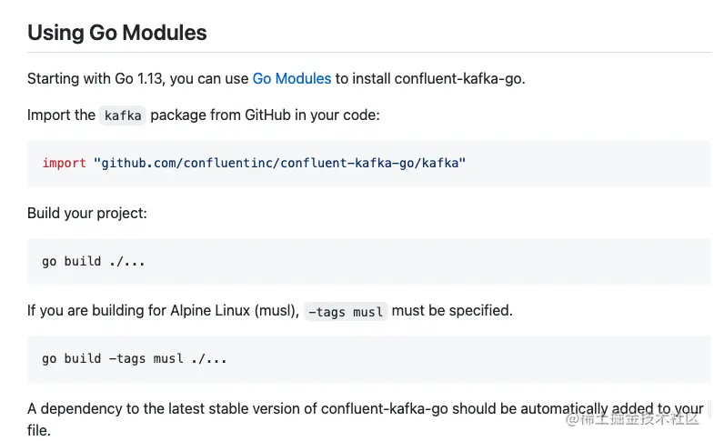714x441 pixels.
Task: Click the "go build -tags musl ./..." code block
Action: (135, 359)
